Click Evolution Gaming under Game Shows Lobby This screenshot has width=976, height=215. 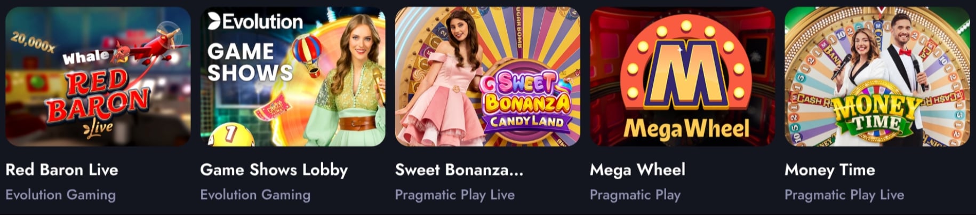coord(255,195)
